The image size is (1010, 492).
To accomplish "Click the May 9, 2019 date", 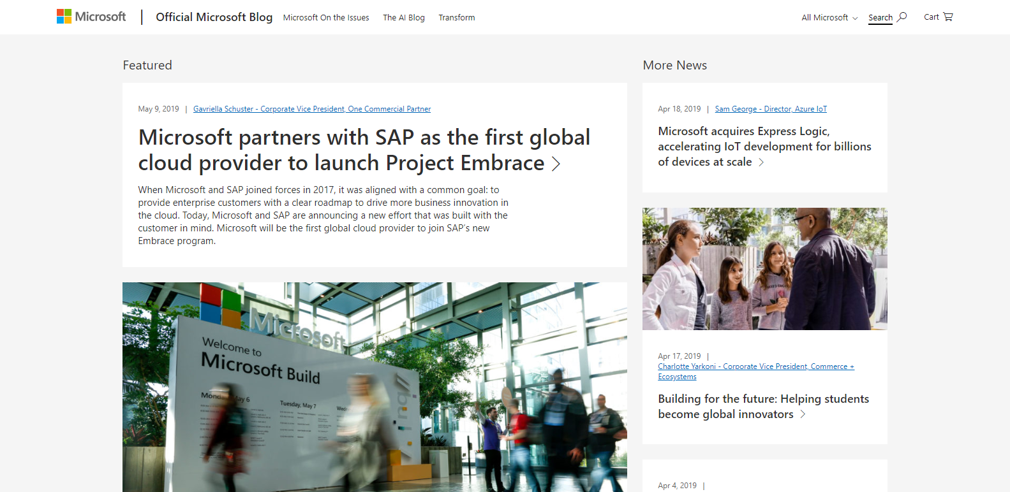I will 158,109.
